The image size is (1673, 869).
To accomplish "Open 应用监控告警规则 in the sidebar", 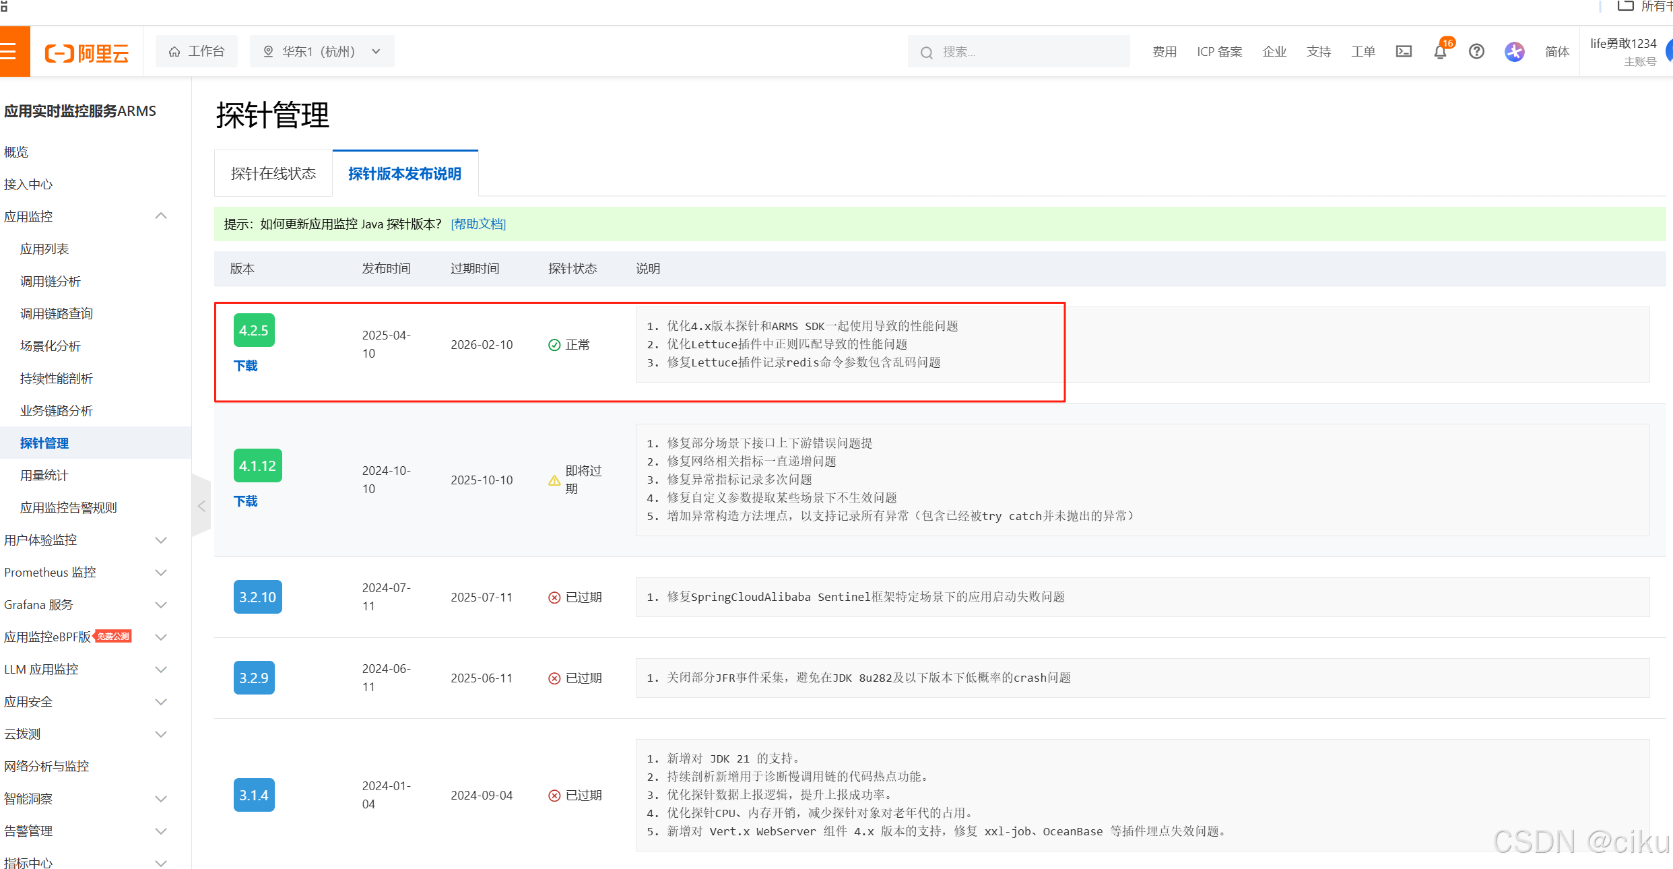I will (x=69, y=508).
